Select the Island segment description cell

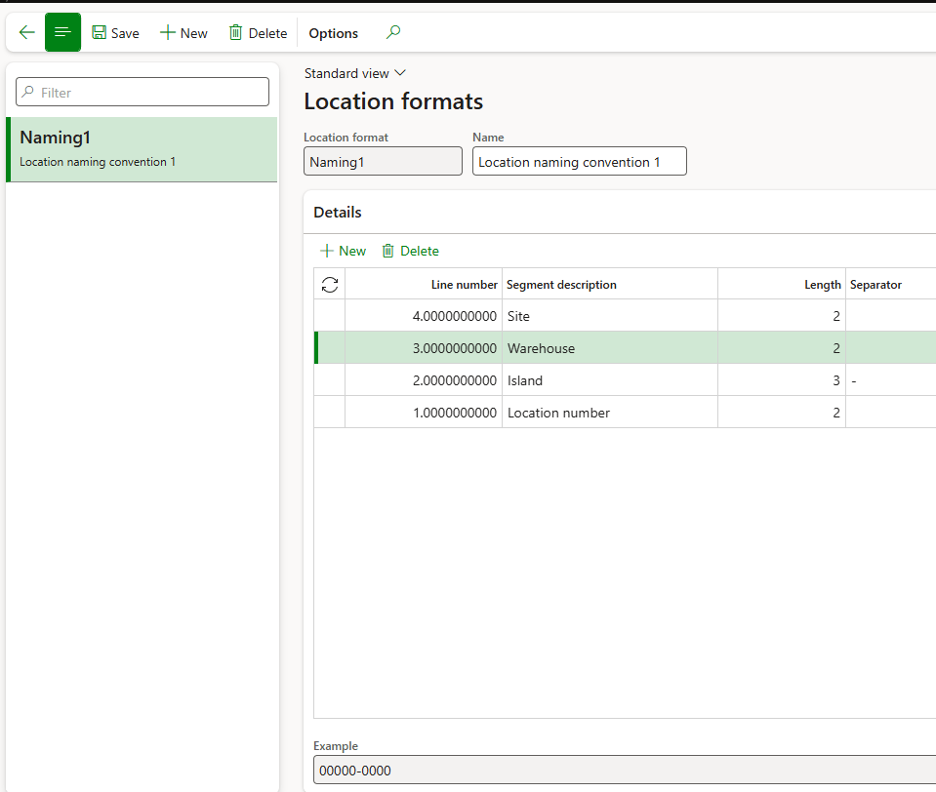(x=609, y=380)
